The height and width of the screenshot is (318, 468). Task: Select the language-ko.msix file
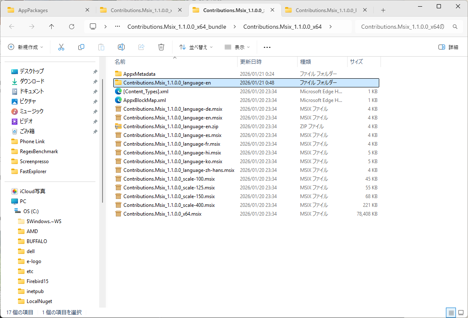click(246, 161)
